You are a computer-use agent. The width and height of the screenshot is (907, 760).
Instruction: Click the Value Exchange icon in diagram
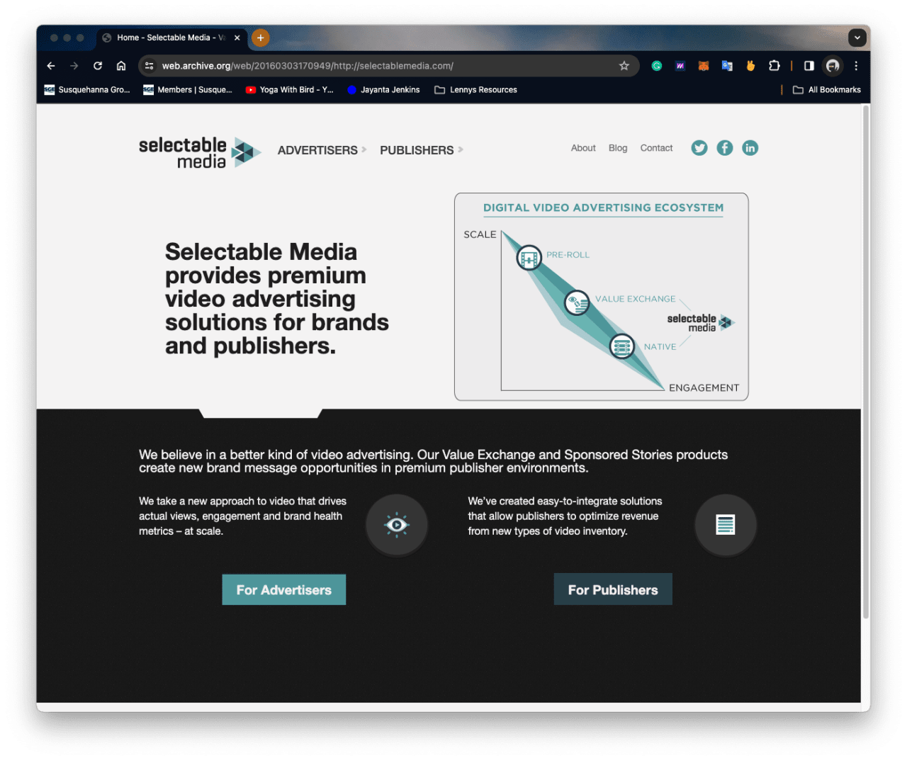tap(577, 303)
